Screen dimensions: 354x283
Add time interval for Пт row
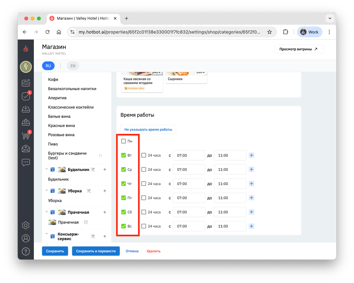pyautogui.click(x=252, y=198)
